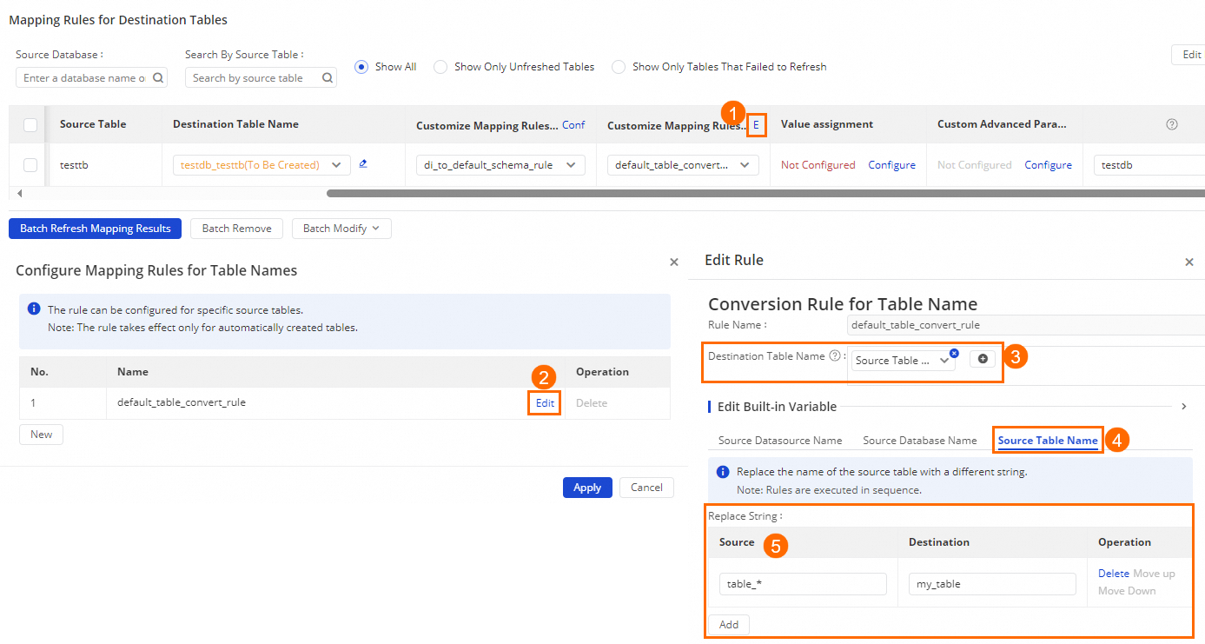Switch to Source Table Name tab
This screenshot has height=644, width=1205.
coord(1048,441)
